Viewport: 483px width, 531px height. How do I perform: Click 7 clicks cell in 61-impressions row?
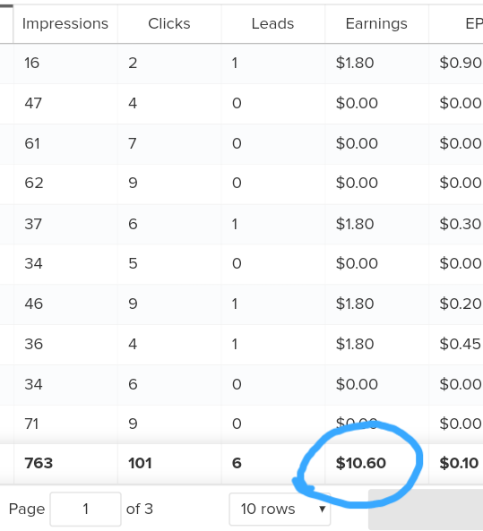(169, 143)
